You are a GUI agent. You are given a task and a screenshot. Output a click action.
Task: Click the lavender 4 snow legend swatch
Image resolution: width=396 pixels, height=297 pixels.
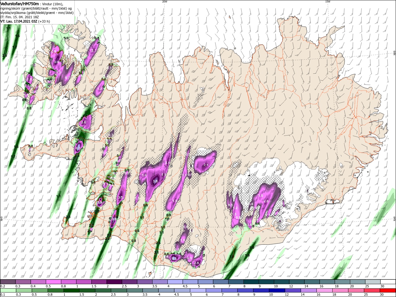[x=174, y=282]
